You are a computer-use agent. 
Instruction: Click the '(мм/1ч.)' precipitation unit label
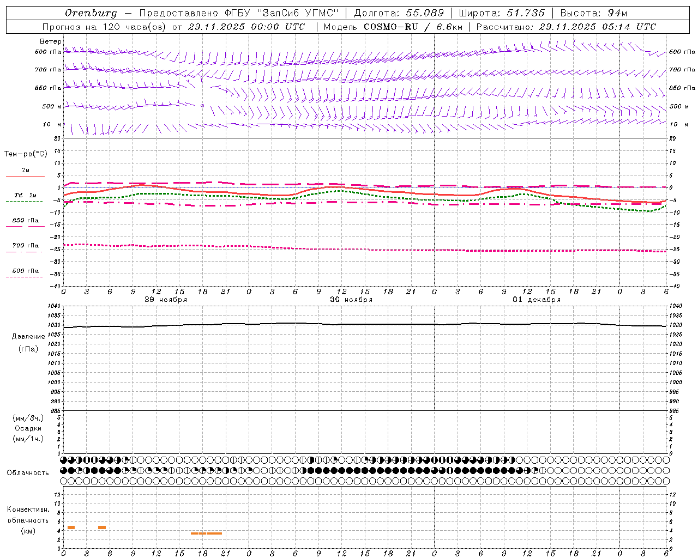[x=28, y=439]
